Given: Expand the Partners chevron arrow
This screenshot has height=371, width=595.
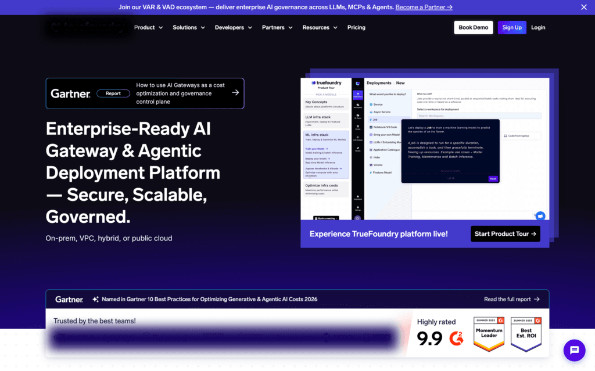Looking at the screenshot, I should (x=291, y=28).
